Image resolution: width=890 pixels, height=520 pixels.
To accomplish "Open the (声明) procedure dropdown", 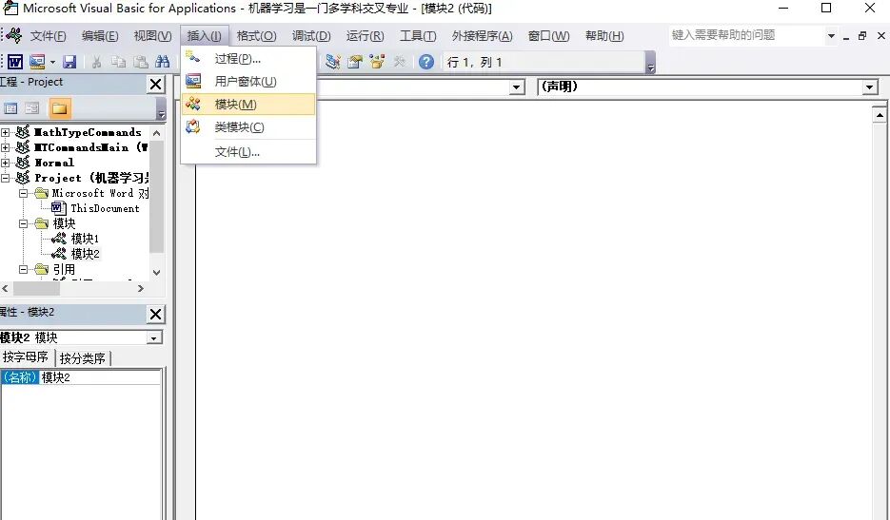I will 870,87.
